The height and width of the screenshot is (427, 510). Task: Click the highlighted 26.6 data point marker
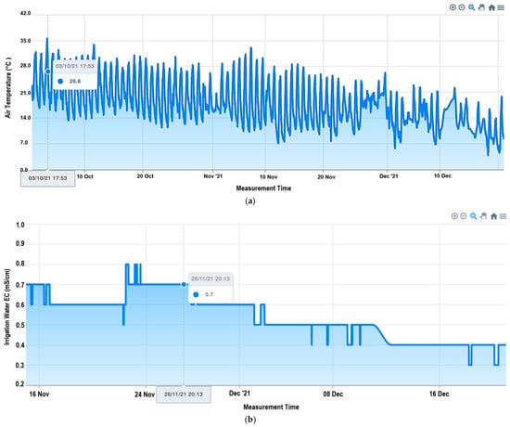point(48,71)
